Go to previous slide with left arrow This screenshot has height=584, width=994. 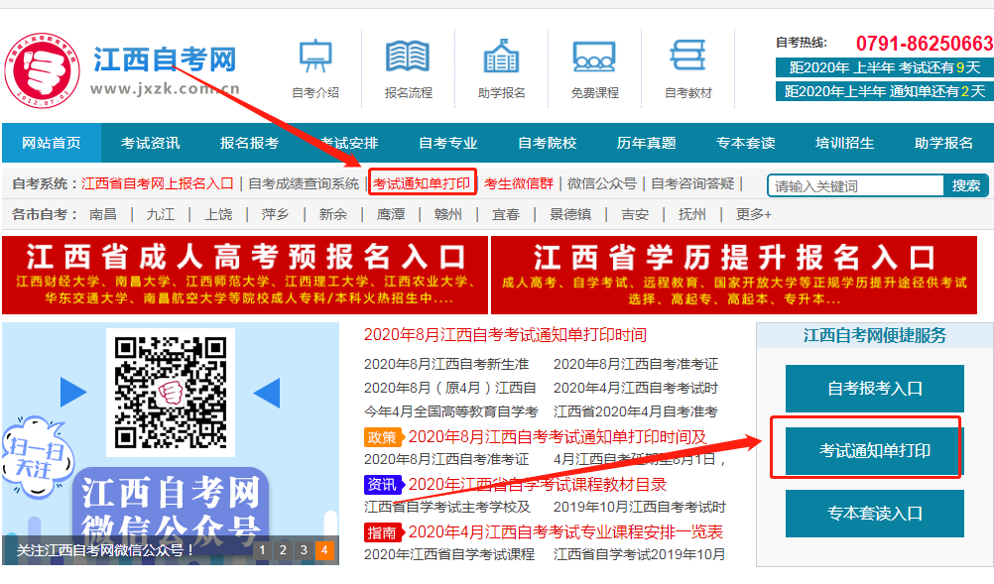coord(73,393)
